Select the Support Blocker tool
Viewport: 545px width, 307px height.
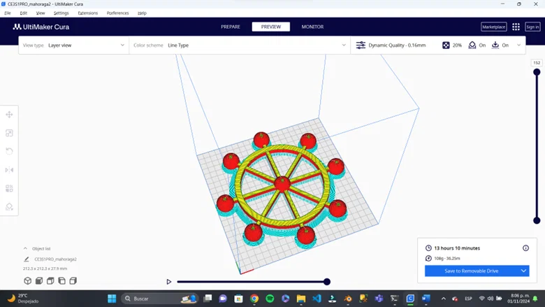pos(9,206)
